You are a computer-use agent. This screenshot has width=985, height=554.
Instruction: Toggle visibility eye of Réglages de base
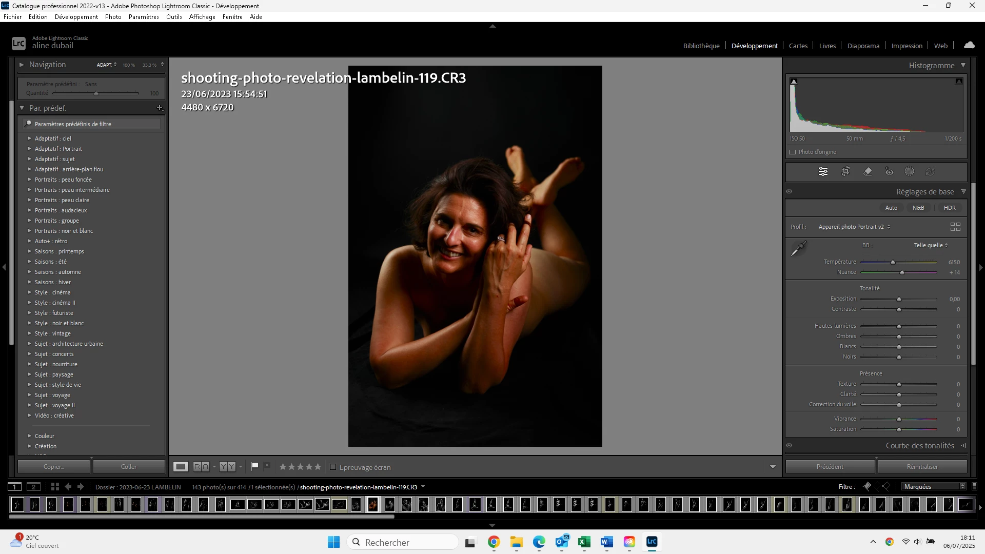point(789,192)
